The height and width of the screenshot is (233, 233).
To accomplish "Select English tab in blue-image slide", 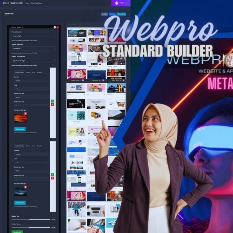I will pyautogui.click(x=20, y=146).
